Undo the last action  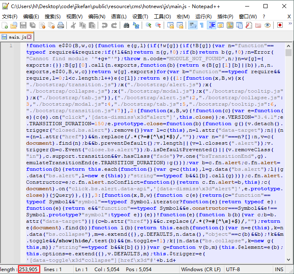[104, 25]
